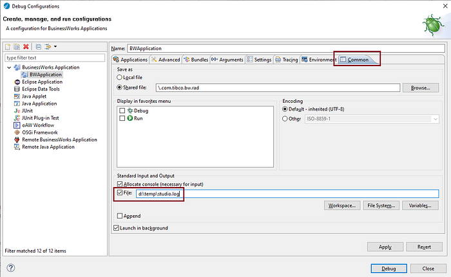
Task: Click the Debug button
Action: click(389, 269)
